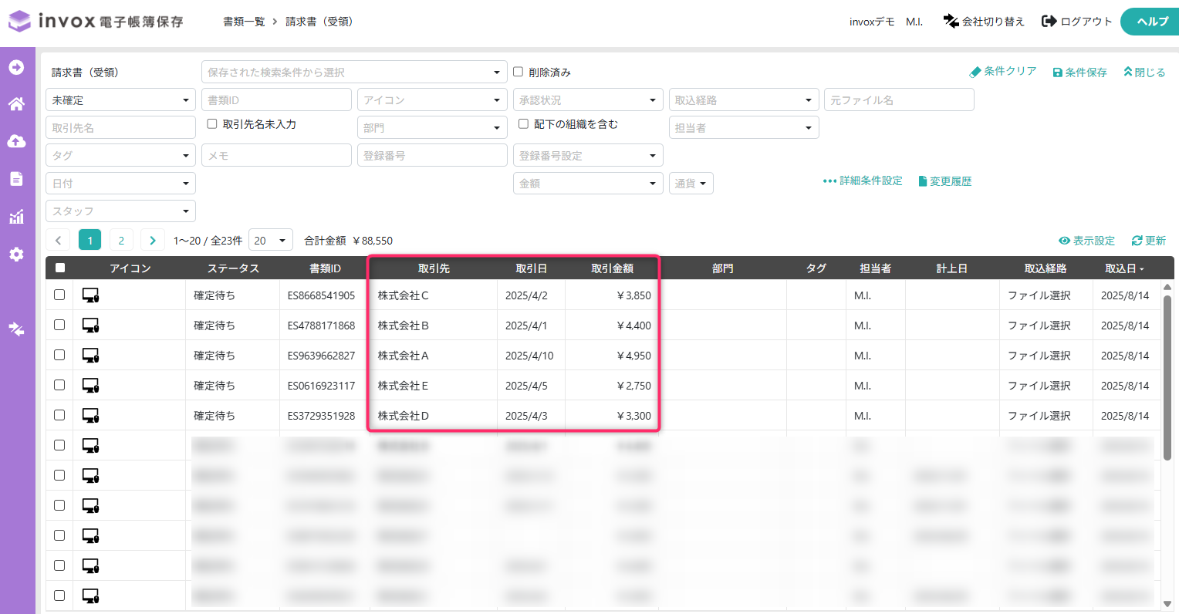Screen dimensions: 1179x614
Task: Tick the 削除済み checkbox
Action: click(519, 72)
